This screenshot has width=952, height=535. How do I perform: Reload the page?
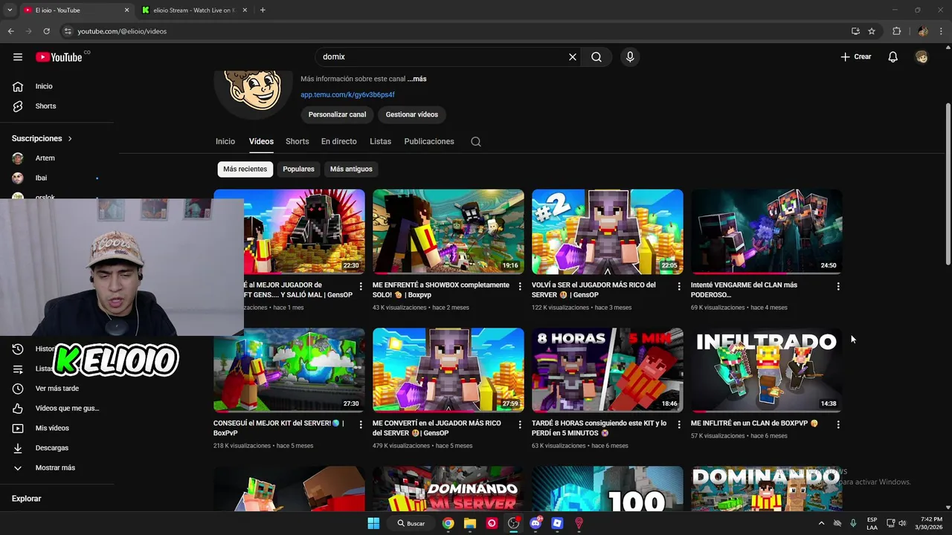(46, 31)
